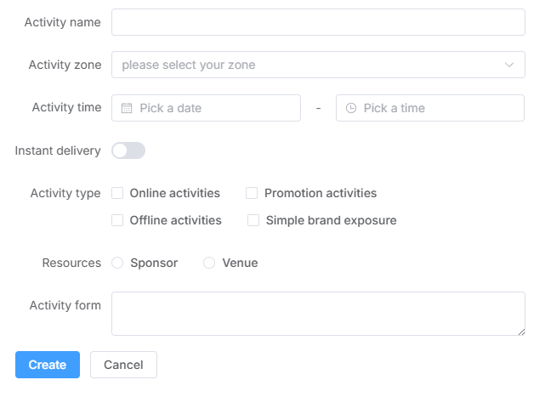Image resolution: width=545 pixels, height=397 pixels.
Task: Click the Cancel button
Action: point(123,365)
